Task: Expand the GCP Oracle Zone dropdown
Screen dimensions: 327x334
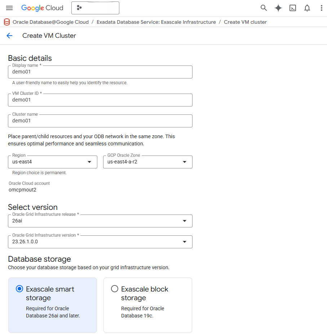Action: pyautogui.click(x=184, y=162)
